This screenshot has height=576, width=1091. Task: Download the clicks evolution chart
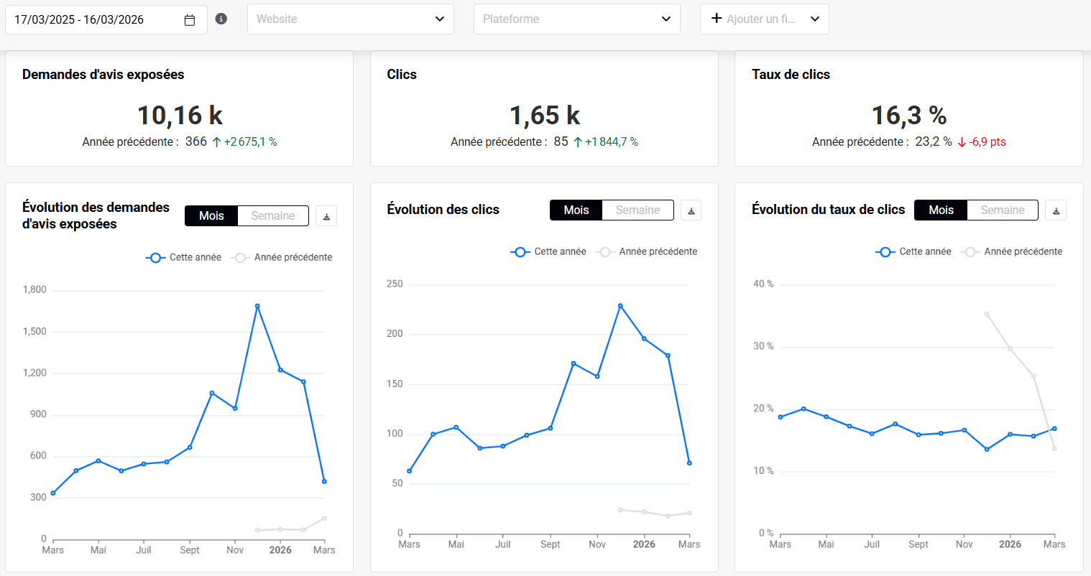pos(691,210)
